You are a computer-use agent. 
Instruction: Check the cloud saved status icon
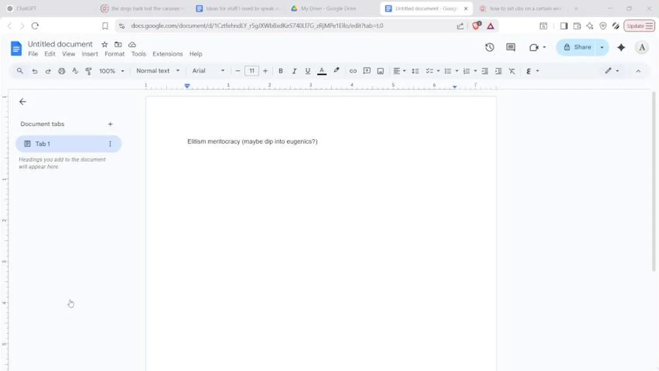pos(132,44)
